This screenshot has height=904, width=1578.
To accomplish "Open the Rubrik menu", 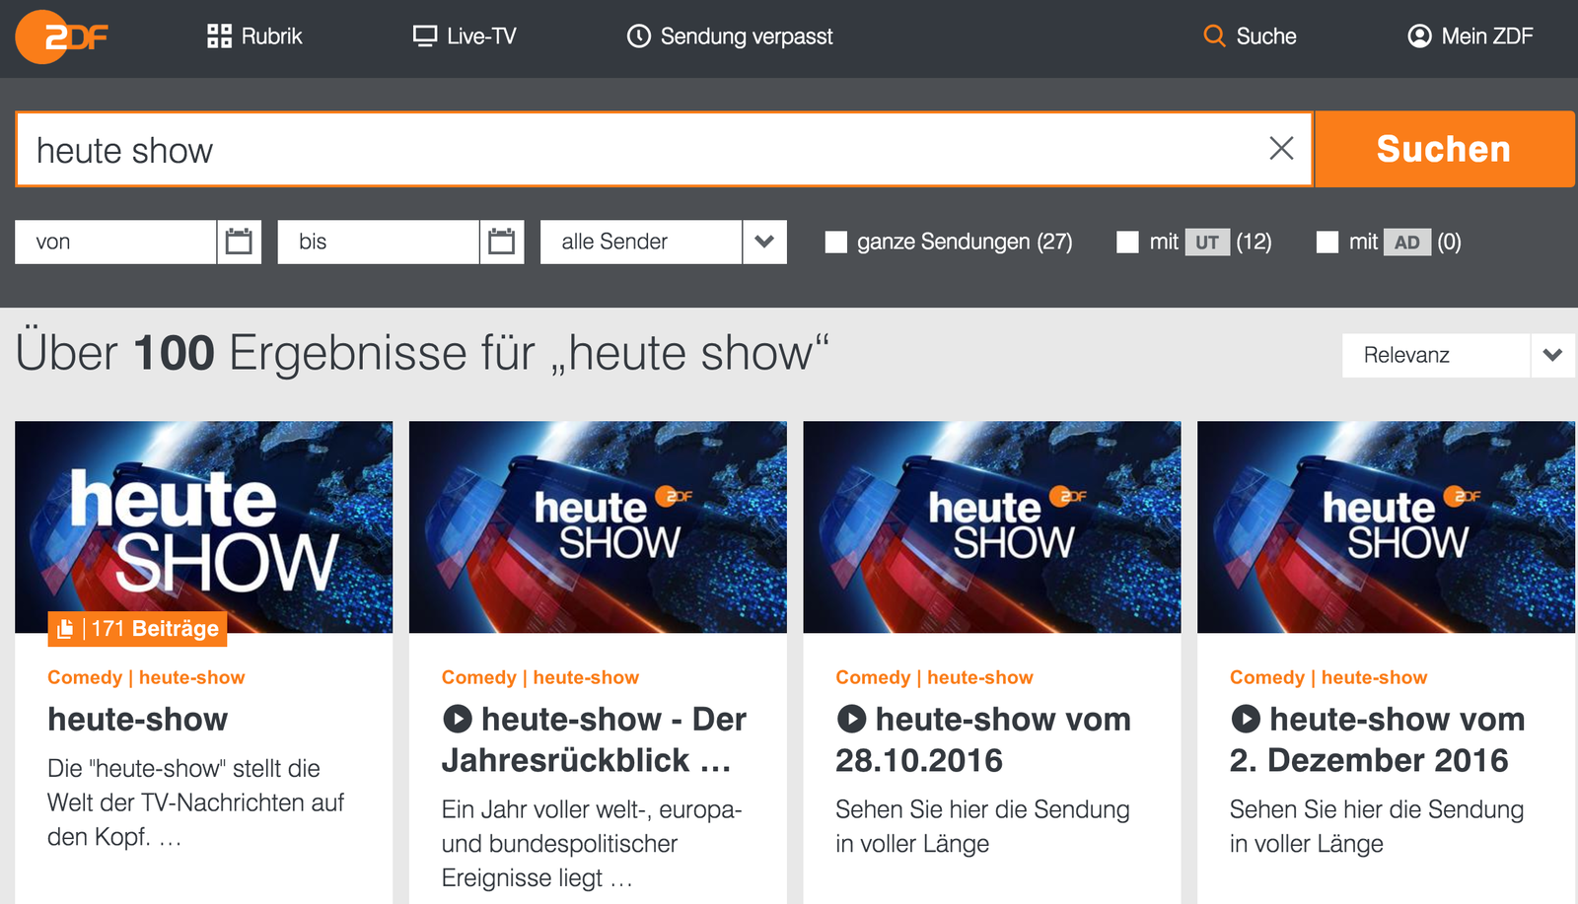I will click(x=254, y=36).
